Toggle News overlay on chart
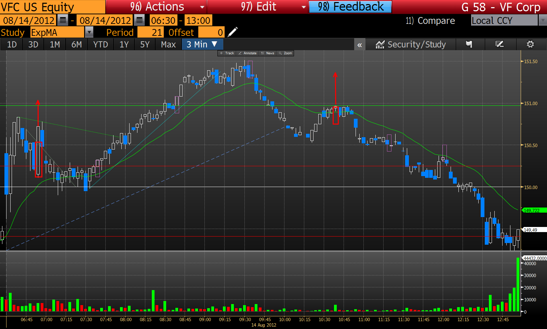Viewport: 547px width, 329px height. click(x=268, y=53)
